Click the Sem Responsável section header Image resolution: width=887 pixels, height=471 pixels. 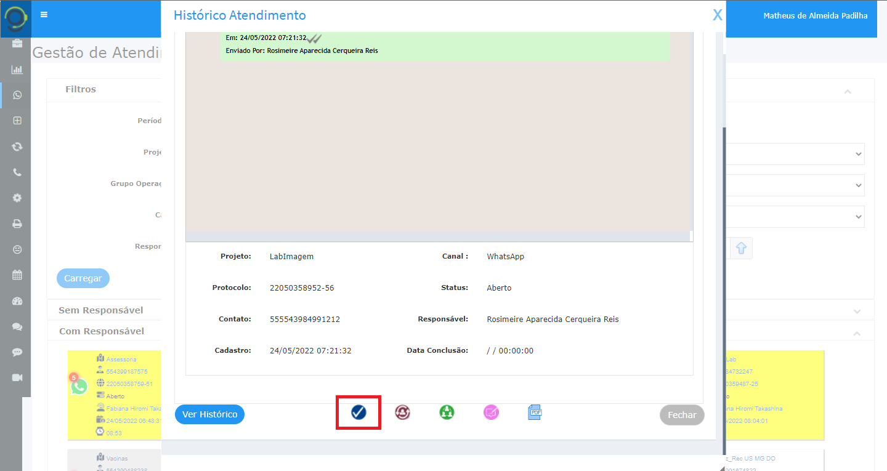pyautogui.click(x=101, y=310)
